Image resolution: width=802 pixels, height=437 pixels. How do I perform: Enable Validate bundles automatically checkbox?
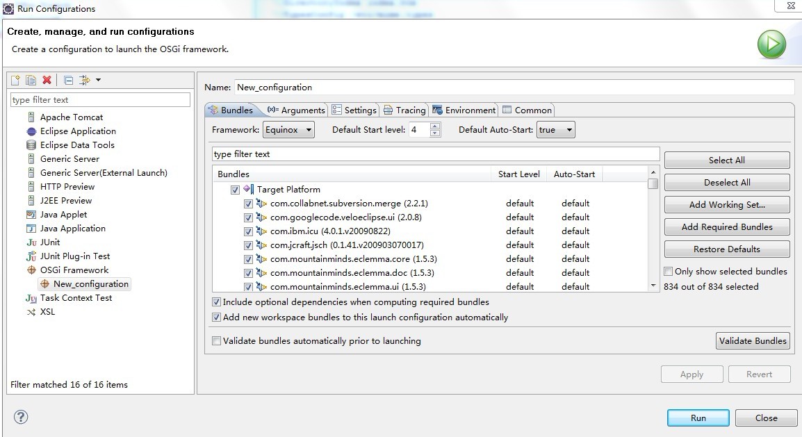click(216, 341)
